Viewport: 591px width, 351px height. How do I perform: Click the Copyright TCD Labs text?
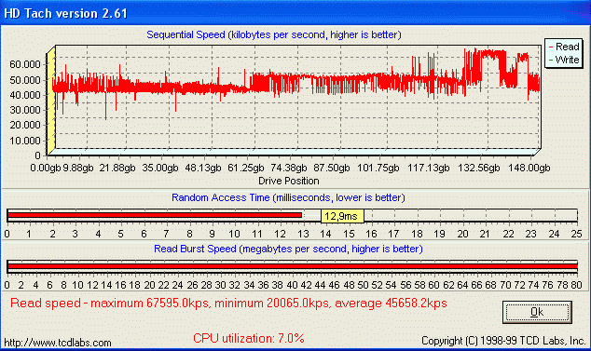503,341
